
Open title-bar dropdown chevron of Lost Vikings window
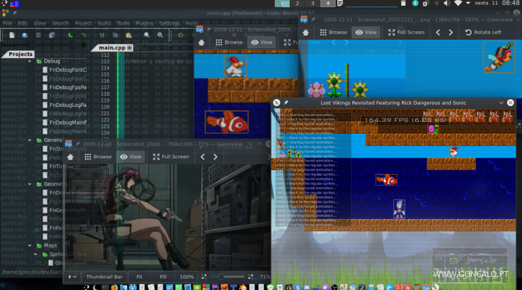tap(501, 103)
